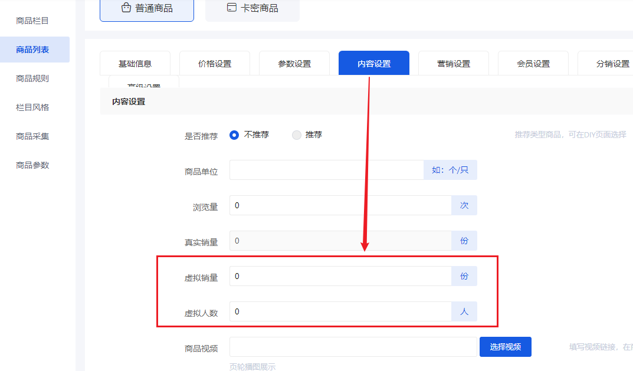This screenshot has width=633, height=371.
Task: Select the 普通商品 product type button
Action: [146, 8]
